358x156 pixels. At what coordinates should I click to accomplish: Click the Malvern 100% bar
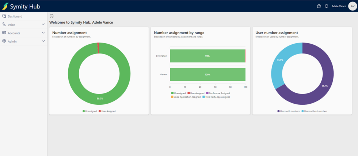tap(207, 74)
